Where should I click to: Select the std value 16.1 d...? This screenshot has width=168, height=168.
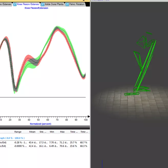coord(43,146)
